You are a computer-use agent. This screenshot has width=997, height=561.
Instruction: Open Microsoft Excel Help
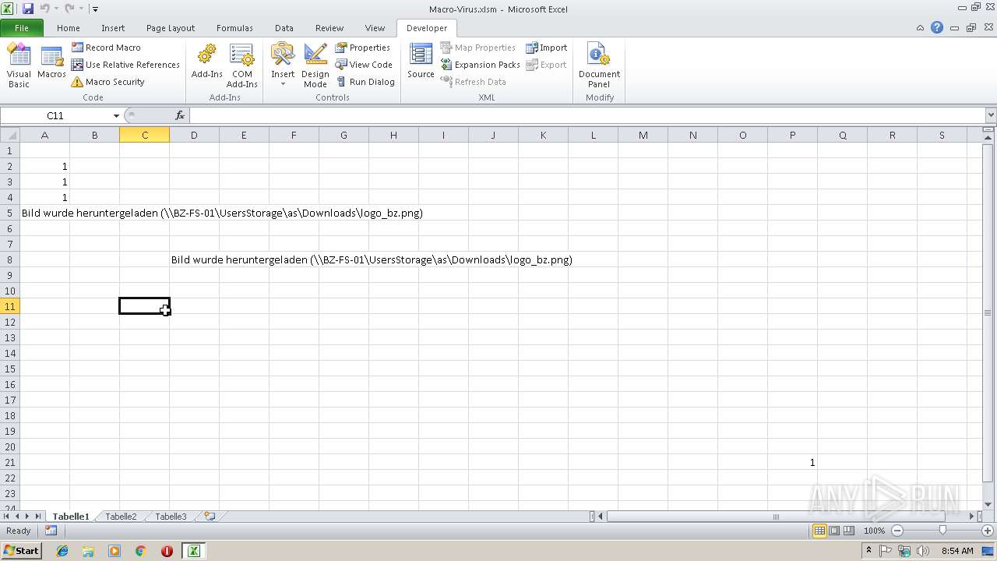[937, 28]
